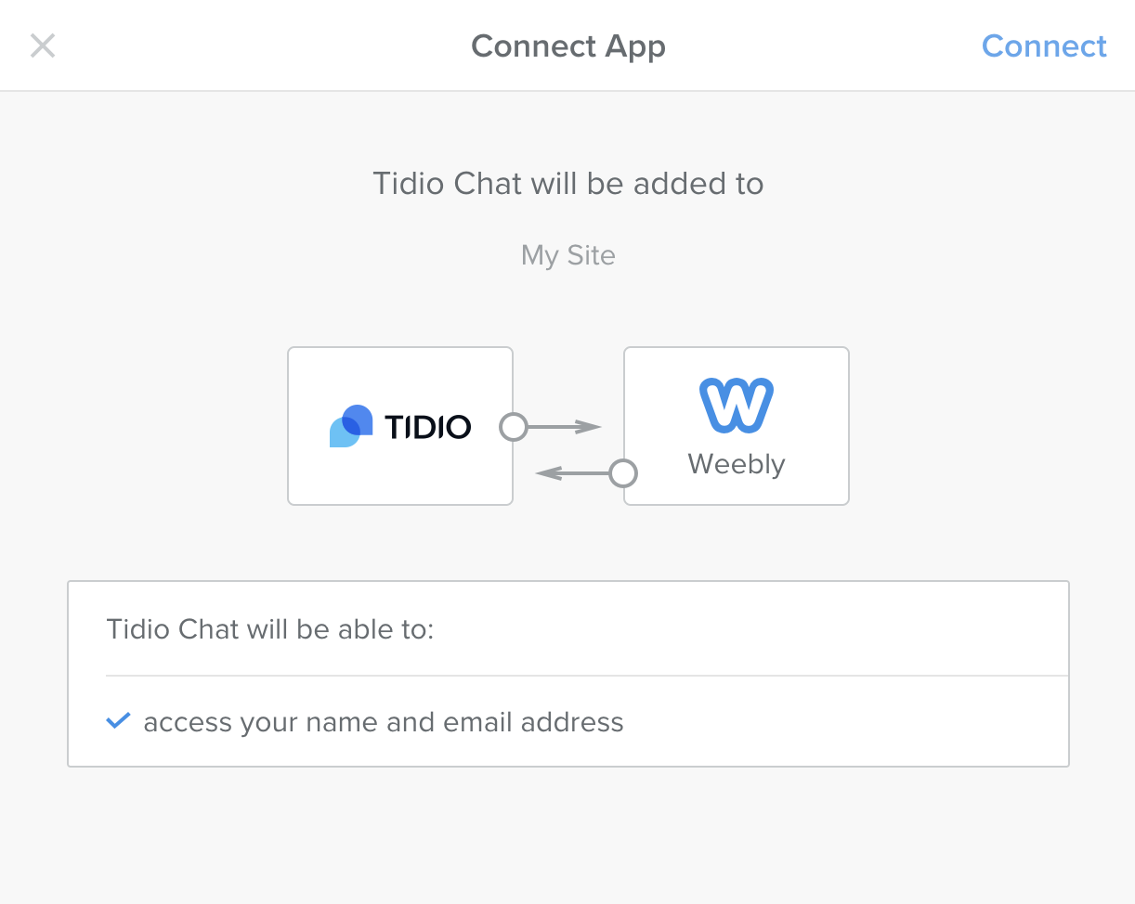Viewport: 1135px width, 904px height.
Task: Click the blue checkmark beside access permission
Action: 118,720
